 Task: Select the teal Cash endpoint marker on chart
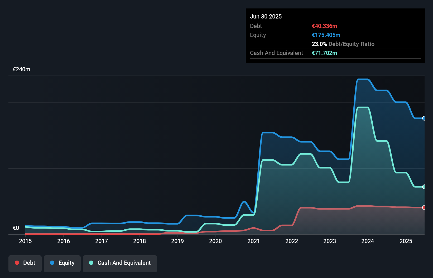tap(424, 187)
